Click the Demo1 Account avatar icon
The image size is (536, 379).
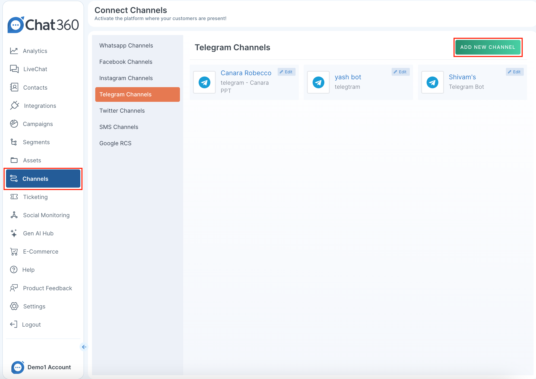pyautogui.click(x=18, y=367)
